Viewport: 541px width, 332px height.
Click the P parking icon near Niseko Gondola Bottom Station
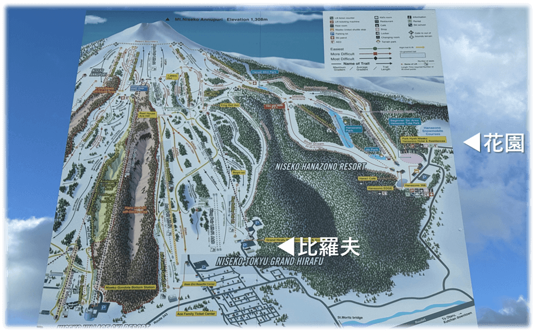104,307
